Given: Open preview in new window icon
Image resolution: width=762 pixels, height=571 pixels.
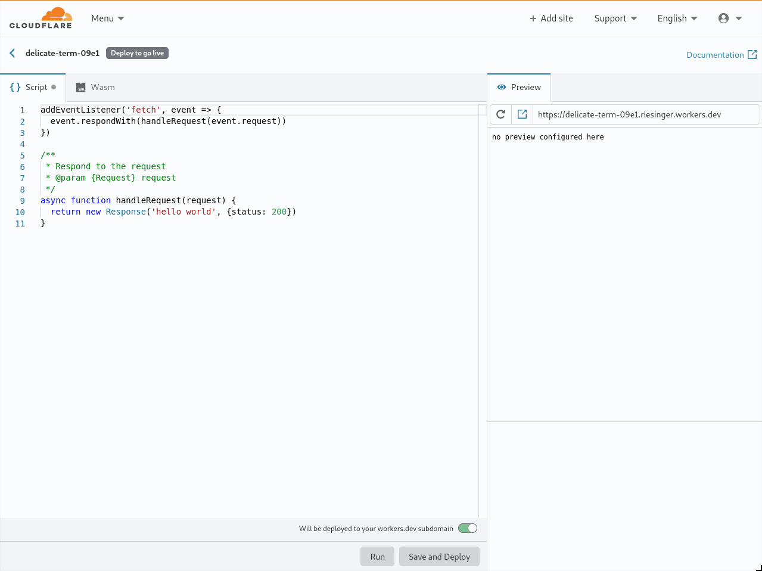Looking at the screenshot, I should tap(522, 114).
